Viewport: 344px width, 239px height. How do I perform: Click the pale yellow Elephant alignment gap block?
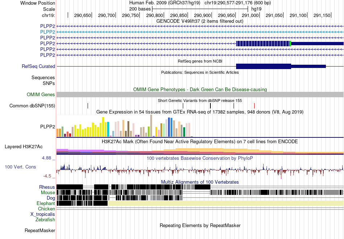click(226, 203)
